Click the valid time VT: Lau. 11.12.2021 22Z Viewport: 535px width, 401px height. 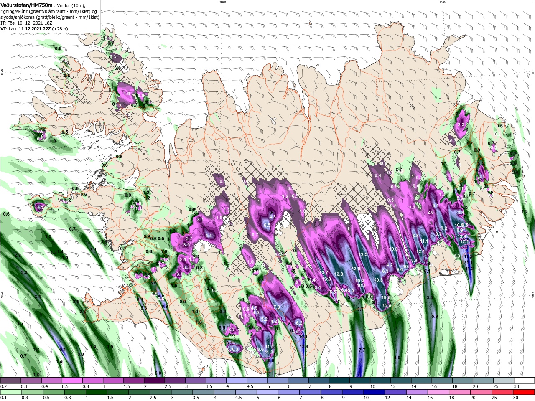pos(25,29)
